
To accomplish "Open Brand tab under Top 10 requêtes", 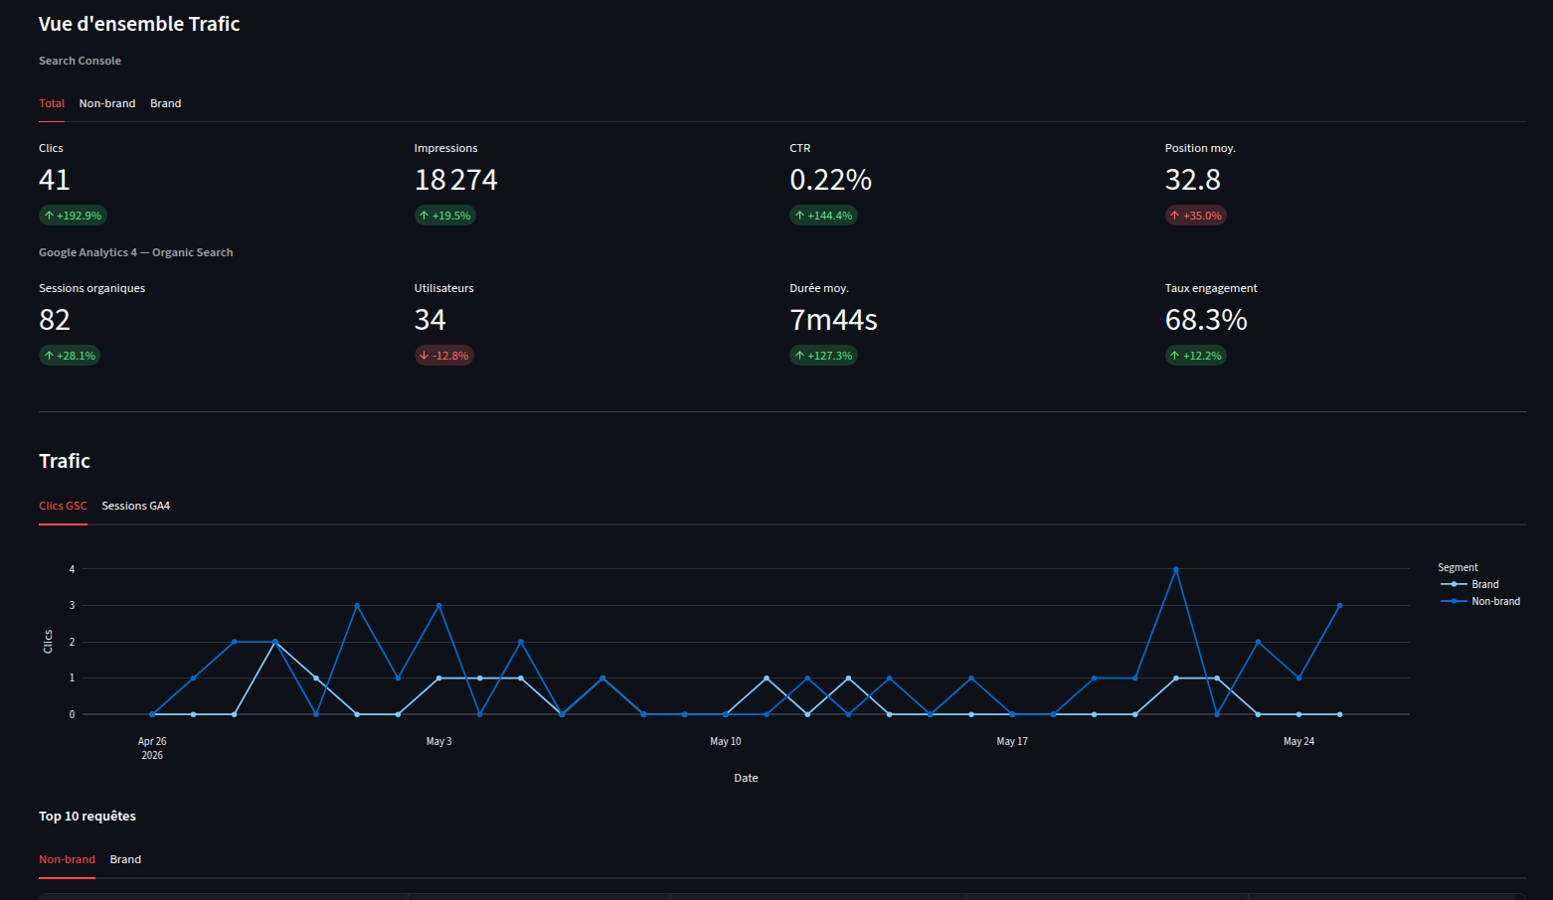I will [x=125, y=859].
